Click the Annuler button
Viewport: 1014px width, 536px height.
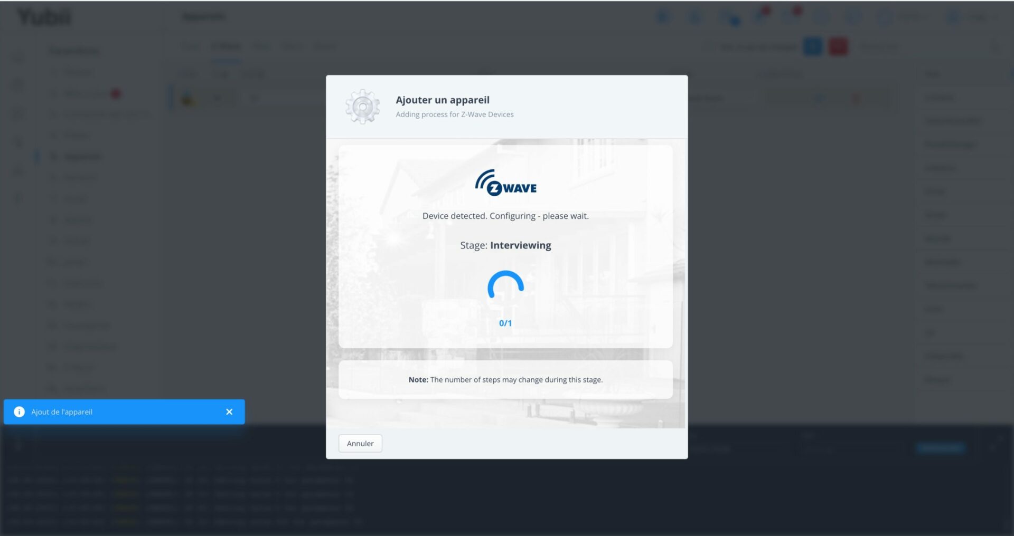pyautogui.click(x=360, y=443)
